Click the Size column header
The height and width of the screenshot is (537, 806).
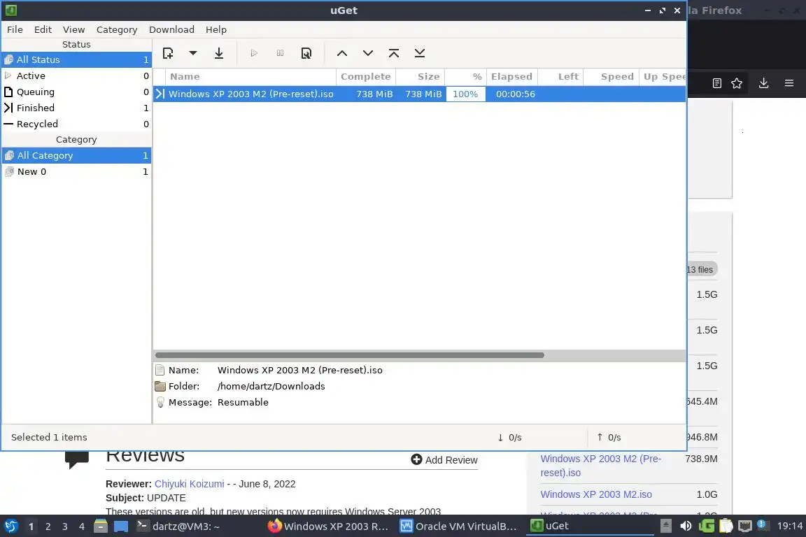[420, 77]
